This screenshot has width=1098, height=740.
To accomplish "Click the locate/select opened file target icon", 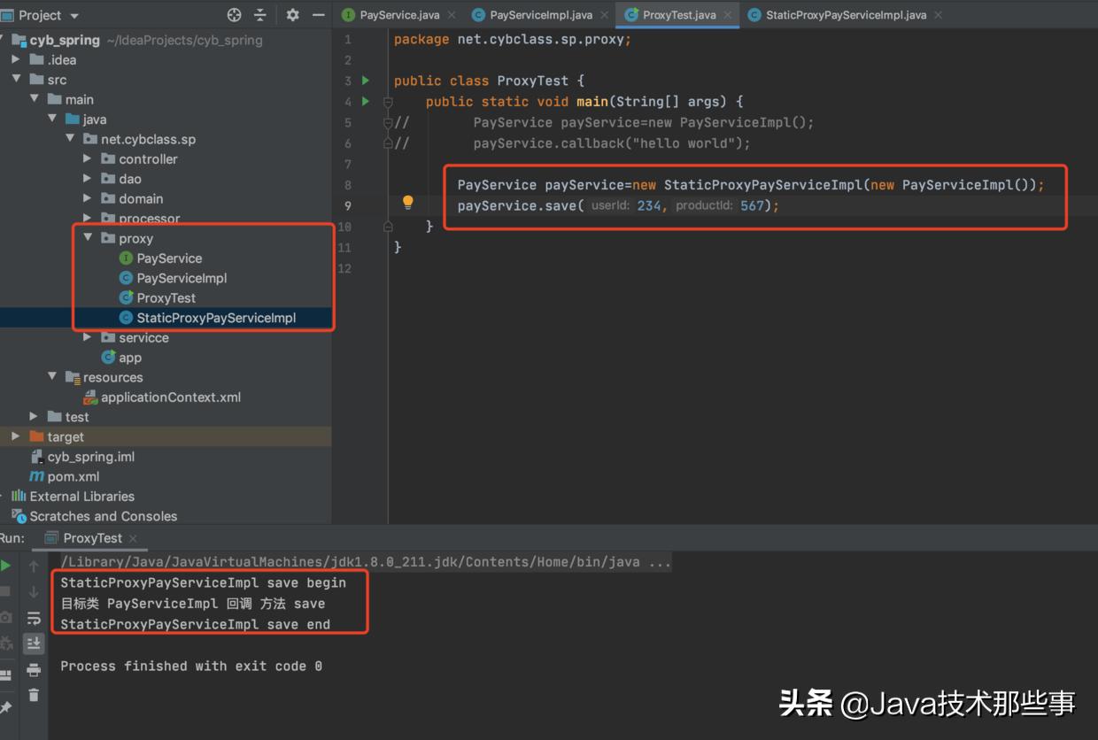I will click(x=234, y=15).
